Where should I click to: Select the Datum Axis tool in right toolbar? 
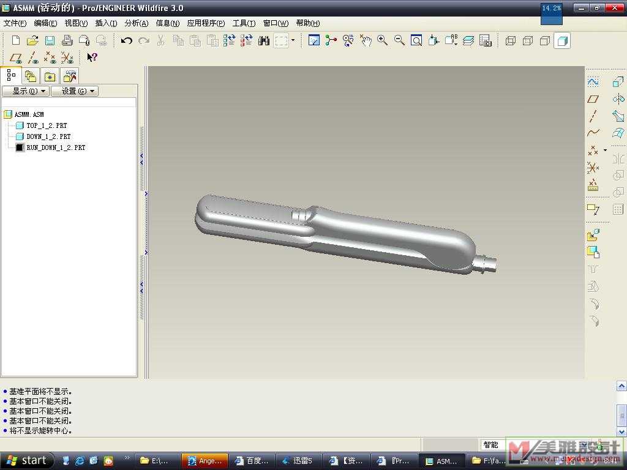point(593,116)
